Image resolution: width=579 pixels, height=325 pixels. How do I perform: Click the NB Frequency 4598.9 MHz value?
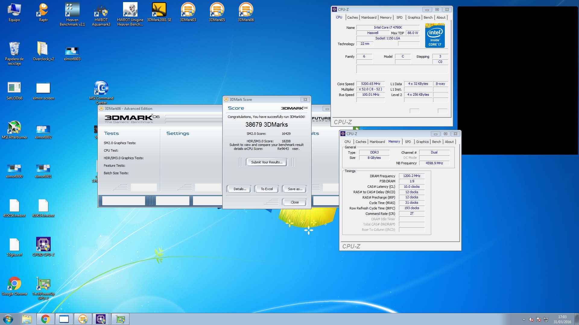click(x=434, y=163)
